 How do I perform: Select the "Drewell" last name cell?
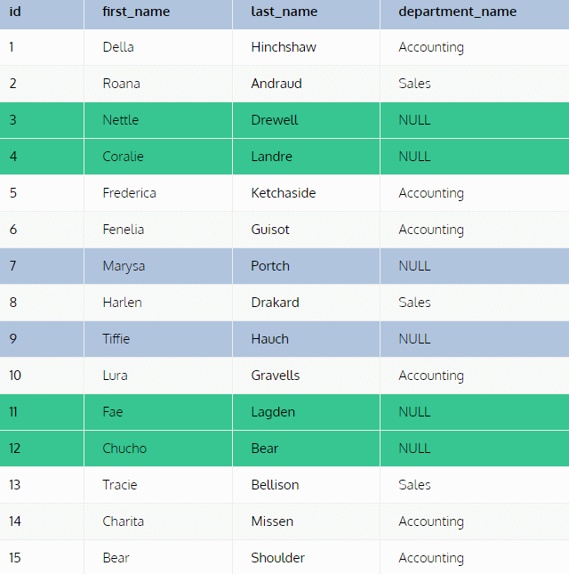pyautogui.click(x=274, y=120)
